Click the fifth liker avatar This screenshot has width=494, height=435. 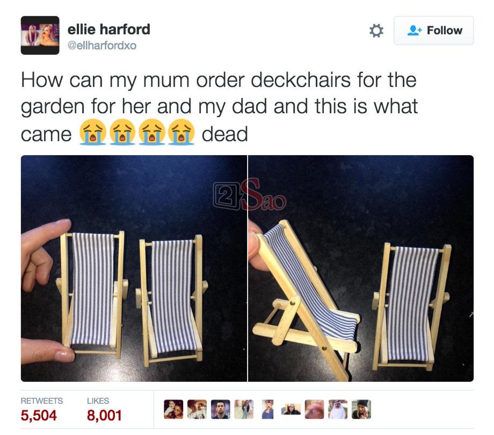(267, 409)
